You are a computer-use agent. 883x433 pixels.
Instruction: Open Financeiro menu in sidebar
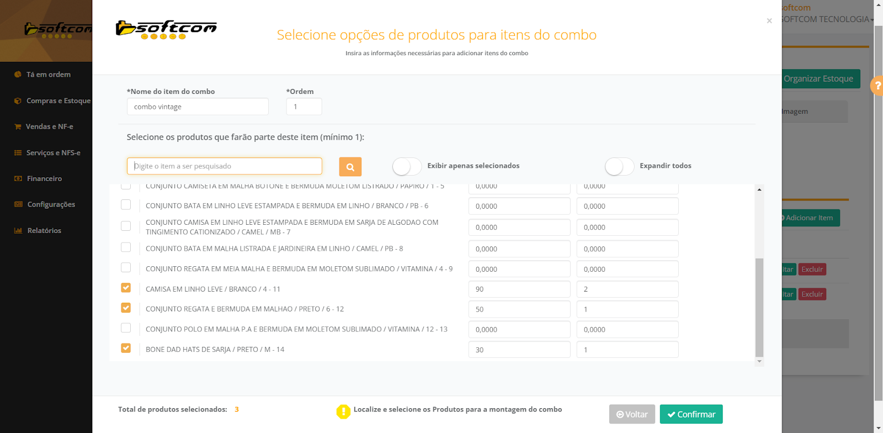coord(44,179)
